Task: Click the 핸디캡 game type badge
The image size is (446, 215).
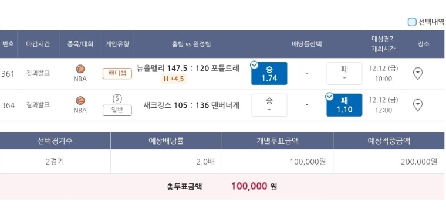Action: pos(117,74)
